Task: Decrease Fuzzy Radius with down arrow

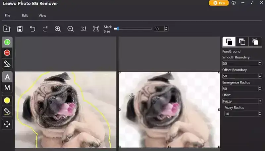Action: tap(260, 115)
